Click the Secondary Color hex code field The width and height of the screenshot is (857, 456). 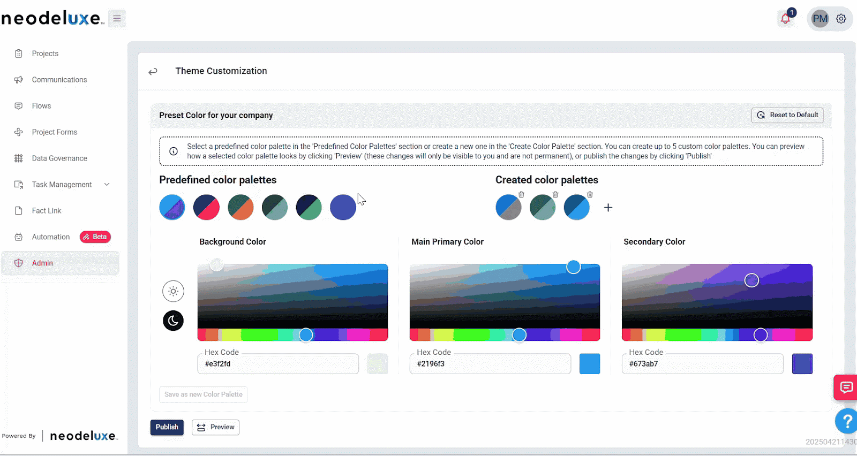[703, 364]
